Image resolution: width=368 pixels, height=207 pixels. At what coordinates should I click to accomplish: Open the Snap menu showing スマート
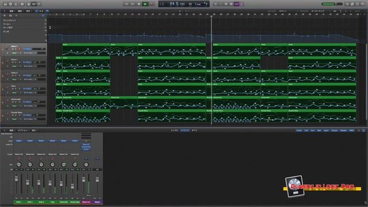click(283, 11)
